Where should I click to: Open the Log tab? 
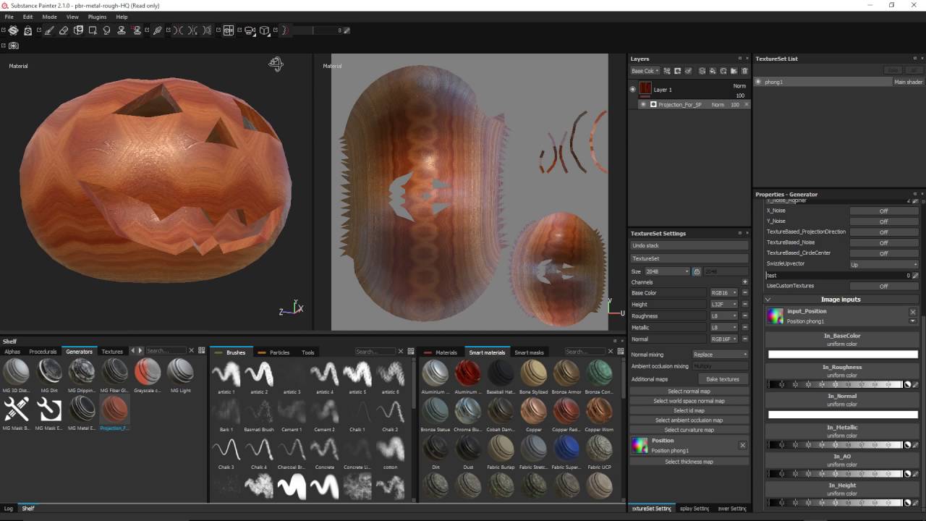9,509
